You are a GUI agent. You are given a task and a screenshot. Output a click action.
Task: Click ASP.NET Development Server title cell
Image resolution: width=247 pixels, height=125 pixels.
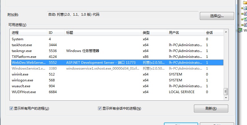tap(101, 63)
